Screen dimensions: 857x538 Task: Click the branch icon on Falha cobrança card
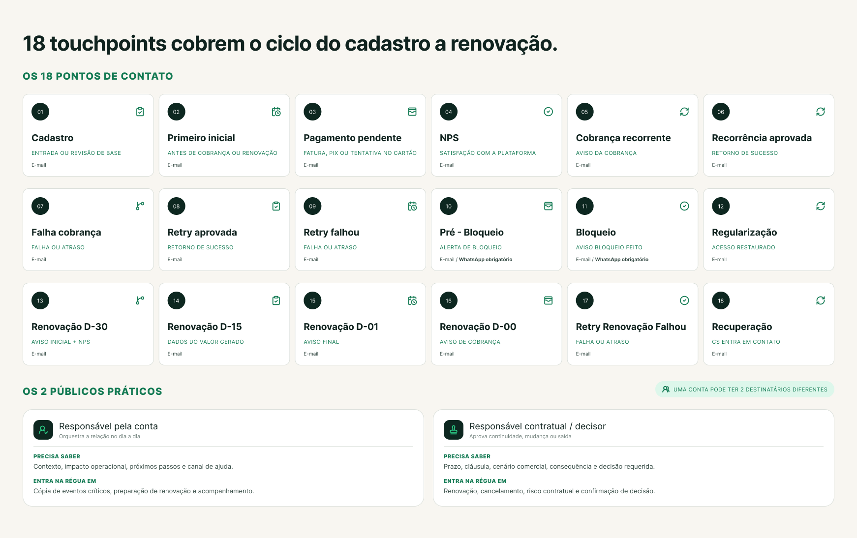click(x=140, y=206)
